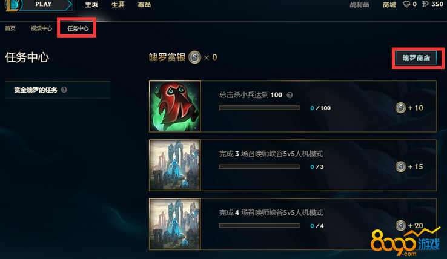Click the League of Legends logo icon
Viewport: 447px width, 259px height.
click(x=13, y=4)
